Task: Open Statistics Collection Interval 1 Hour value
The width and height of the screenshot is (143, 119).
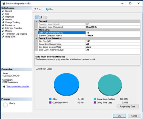Action: (113, 36)
